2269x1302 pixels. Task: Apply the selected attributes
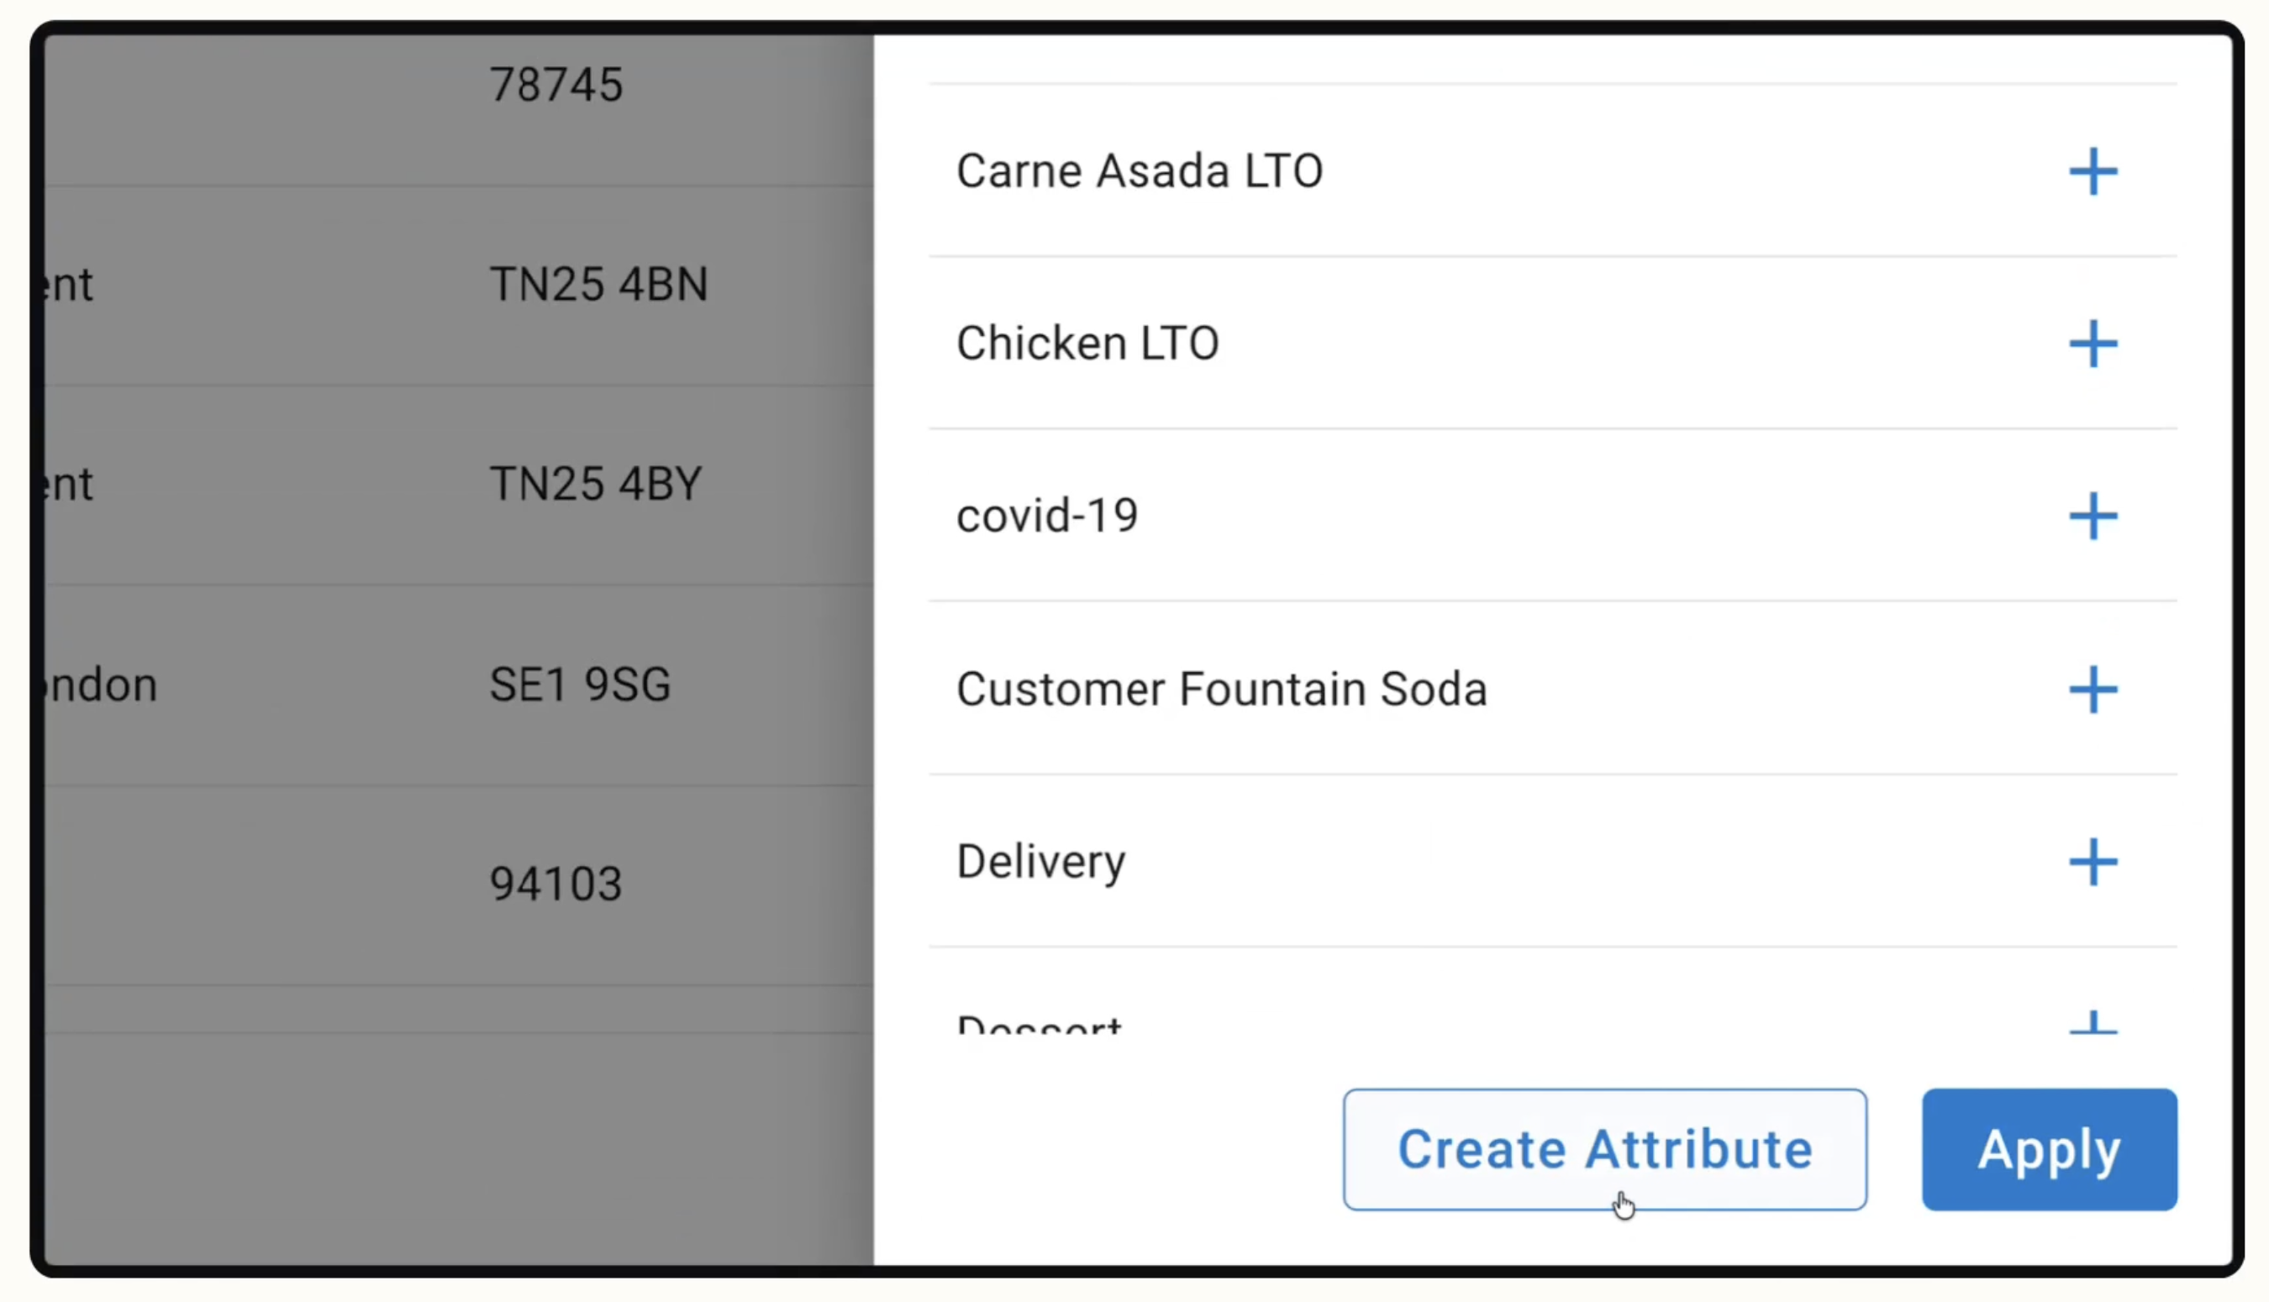click(2049, 1149)
